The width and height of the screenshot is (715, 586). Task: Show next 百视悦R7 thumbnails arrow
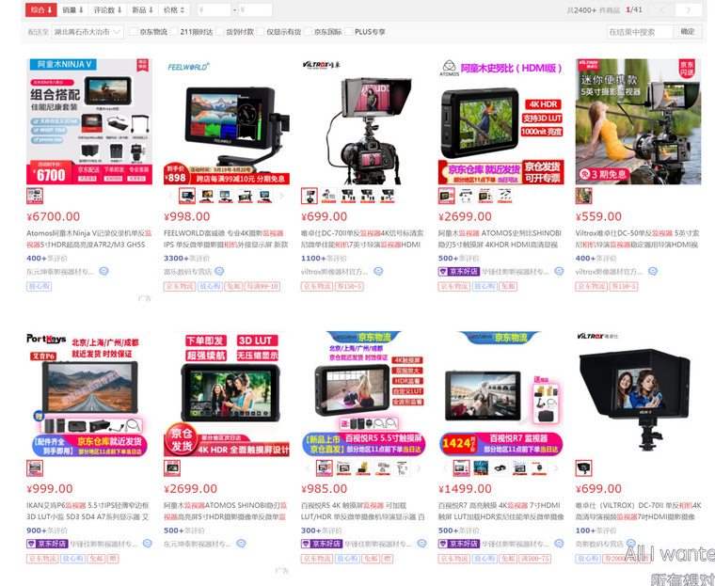[556, 467]
